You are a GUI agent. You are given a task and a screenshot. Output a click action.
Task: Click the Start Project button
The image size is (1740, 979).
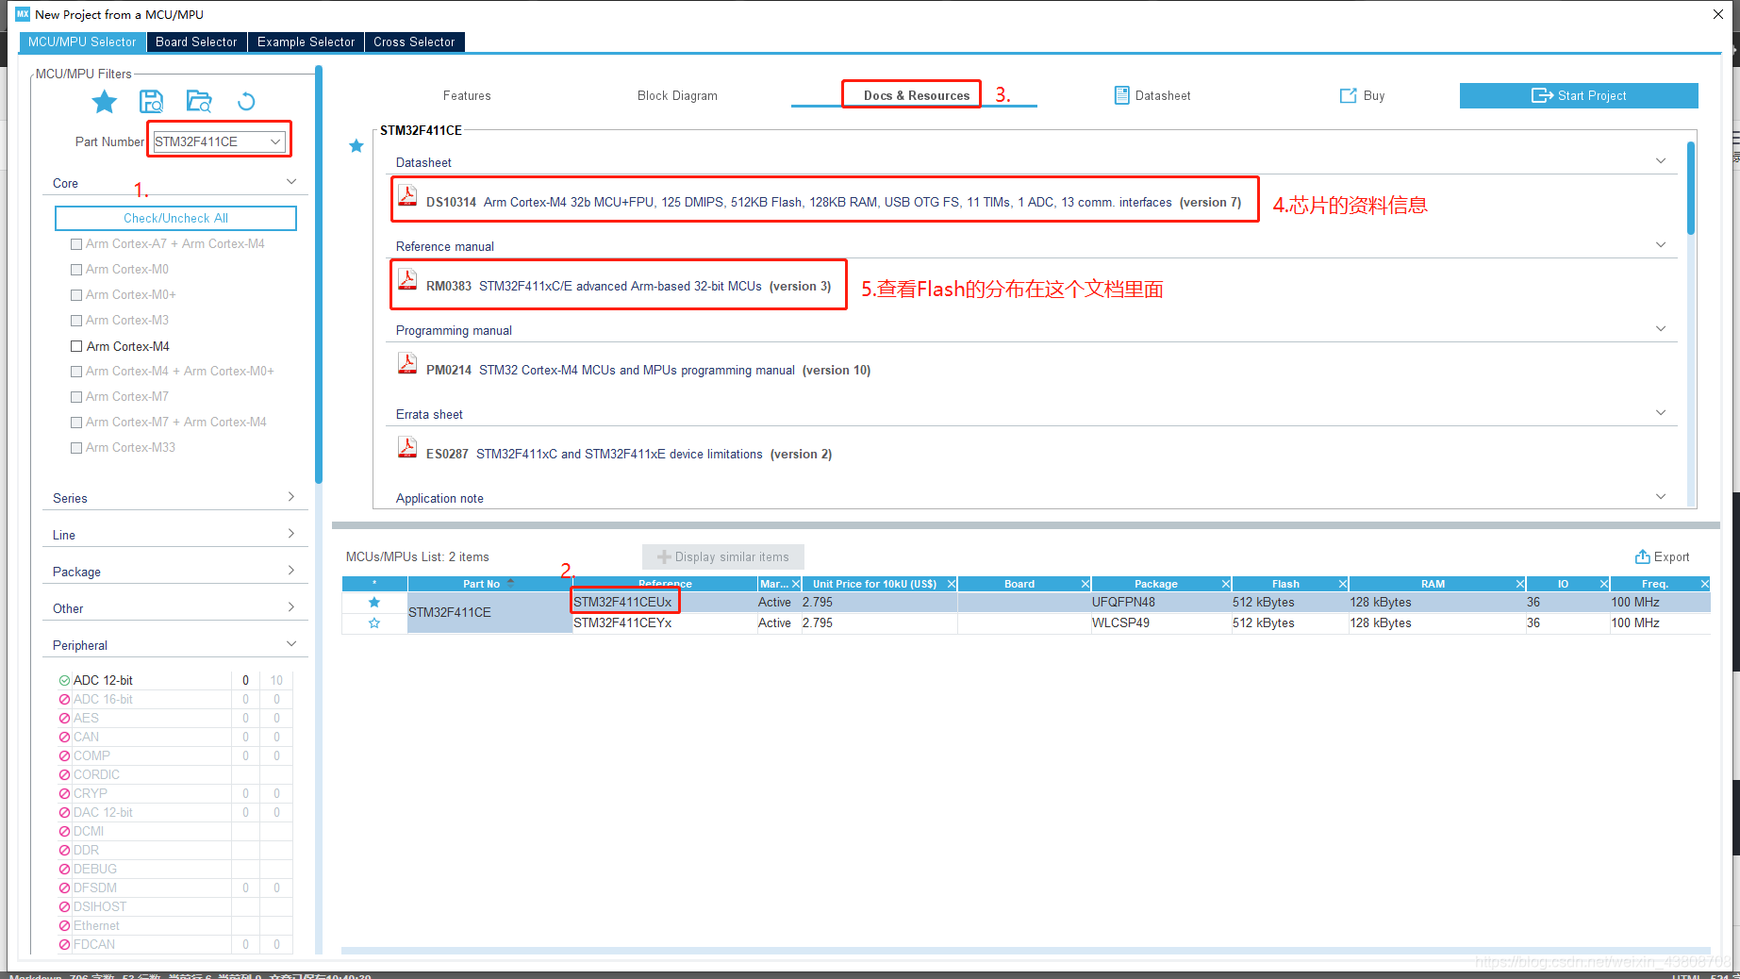(1579, 95)
